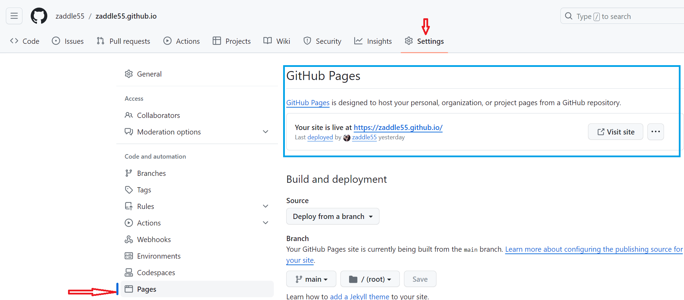Image resolution: width=684 pixels, height=300 pixels.
Task: Open the Code tab
Action: [25, 41]
